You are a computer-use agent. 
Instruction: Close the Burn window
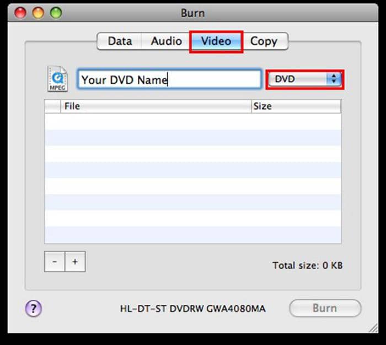click(20, 13)
